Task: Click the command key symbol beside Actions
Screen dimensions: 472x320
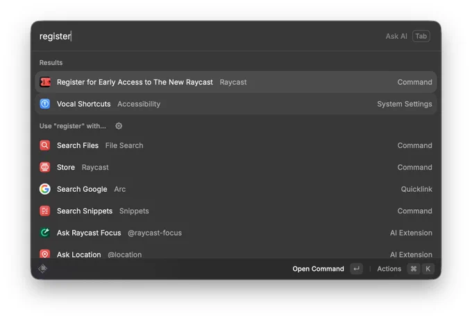Action: 414,269
